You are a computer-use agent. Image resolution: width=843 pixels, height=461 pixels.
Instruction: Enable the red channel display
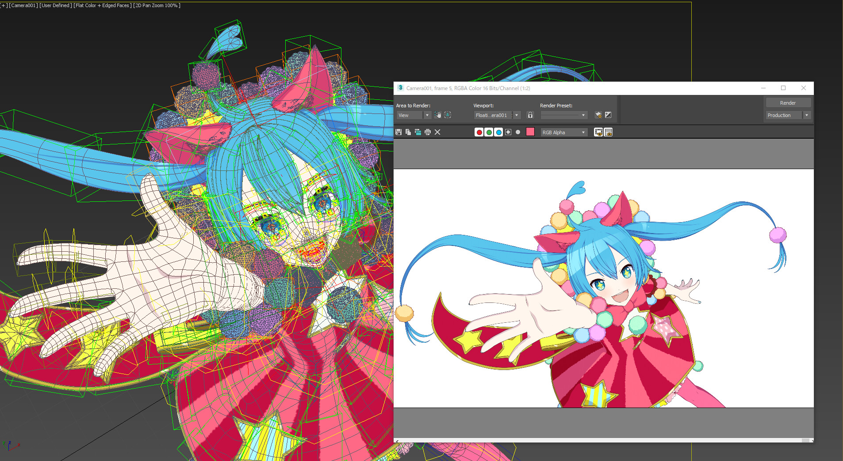479,132
